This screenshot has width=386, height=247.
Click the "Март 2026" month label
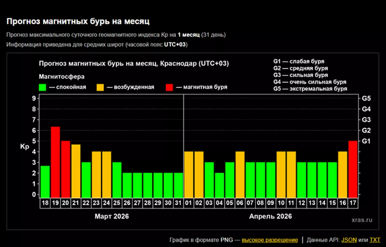pyautogui.click(x=111, y=216)
